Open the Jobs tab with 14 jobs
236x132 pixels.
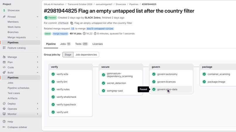65,44
